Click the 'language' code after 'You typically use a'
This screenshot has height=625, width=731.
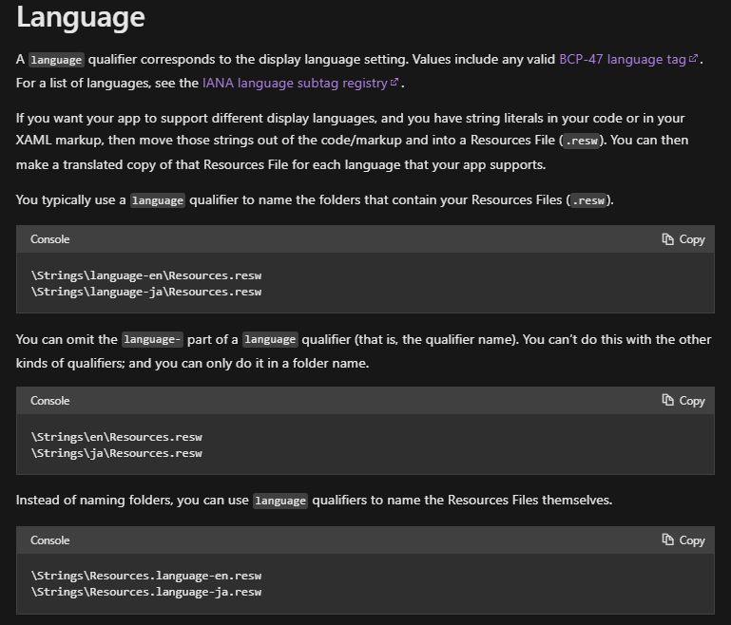point(158,200)
